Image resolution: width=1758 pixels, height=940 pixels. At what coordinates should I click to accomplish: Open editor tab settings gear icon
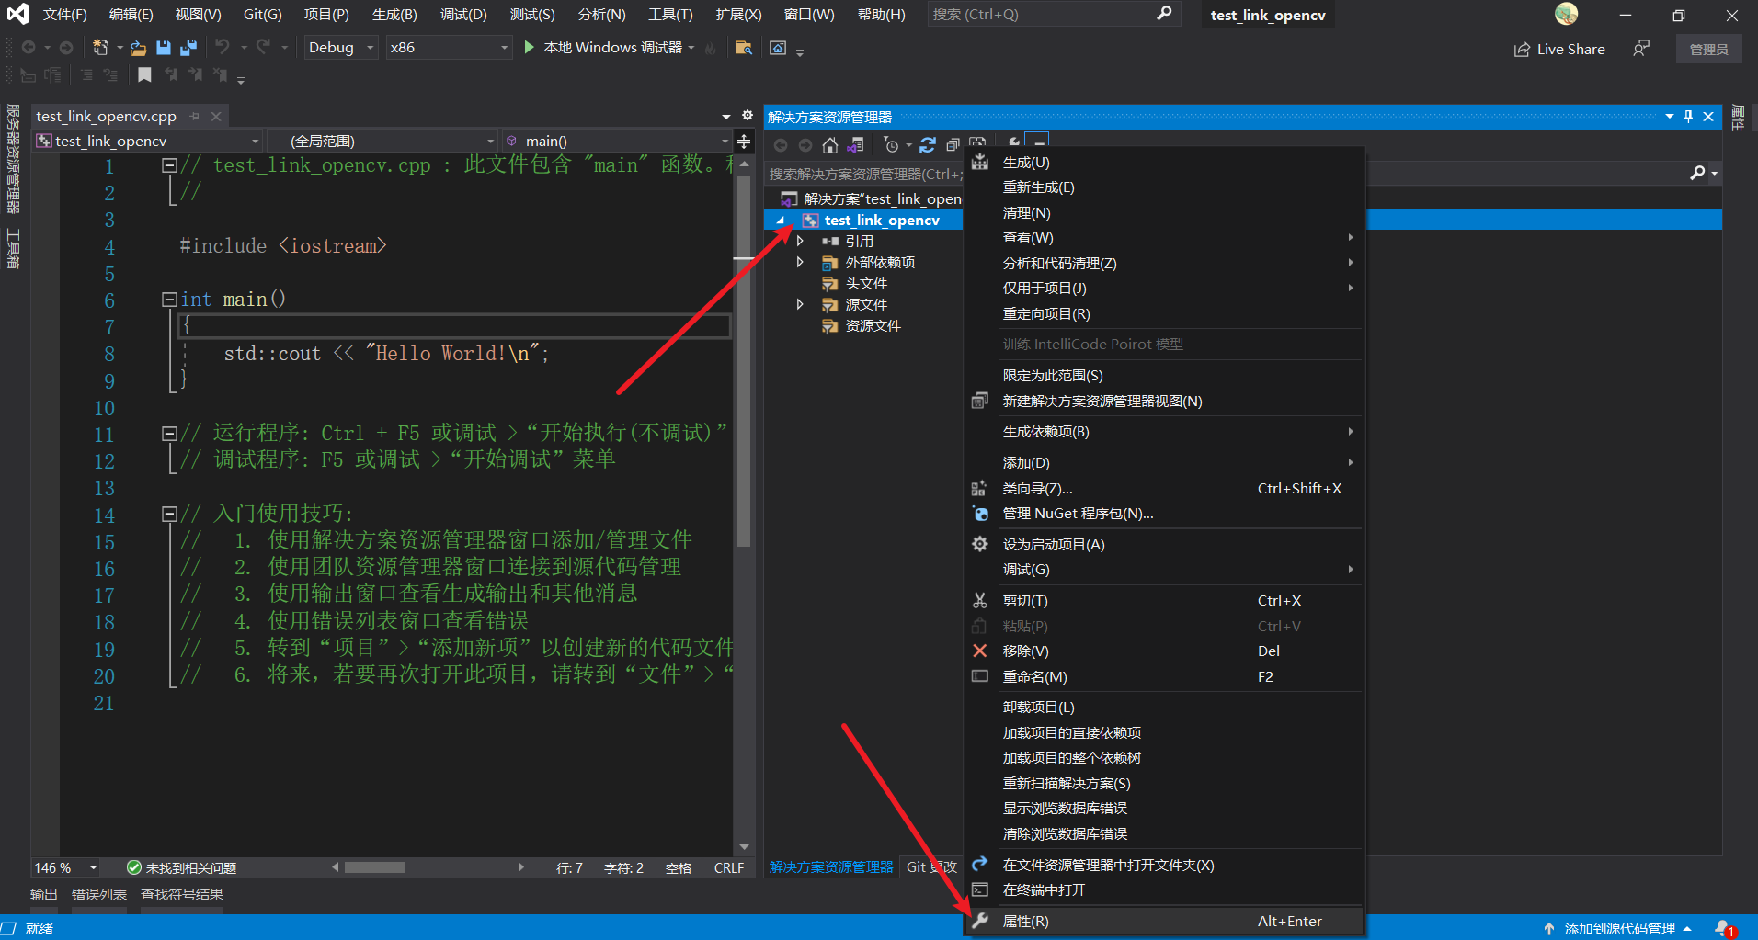[748, 116]
